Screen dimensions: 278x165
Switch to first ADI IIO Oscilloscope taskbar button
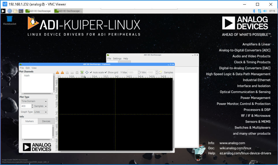[38, 11]
